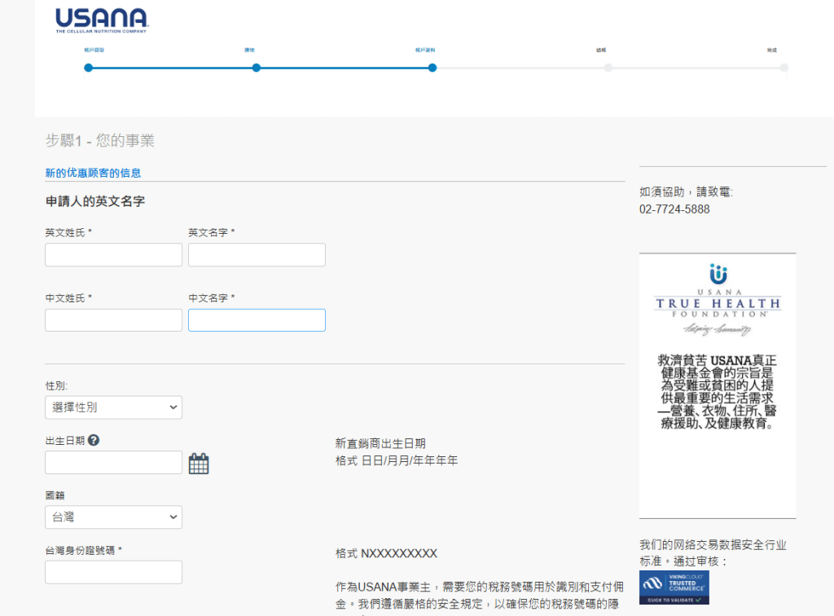Expand the 國籍 dropdown showing 台灣

point(113,517)
